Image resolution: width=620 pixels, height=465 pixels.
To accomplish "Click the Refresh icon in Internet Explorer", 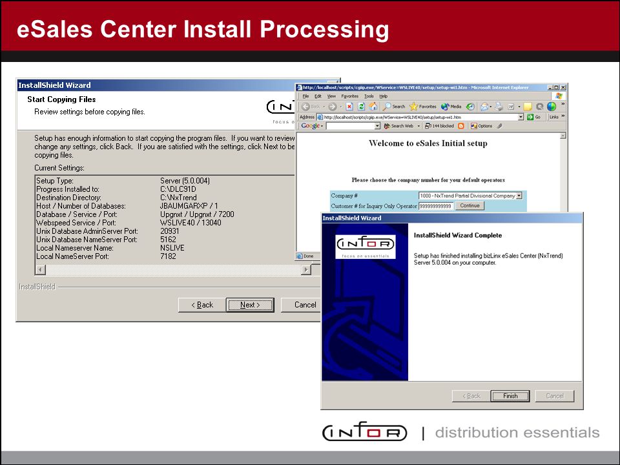I will click(x=362, y=107).
